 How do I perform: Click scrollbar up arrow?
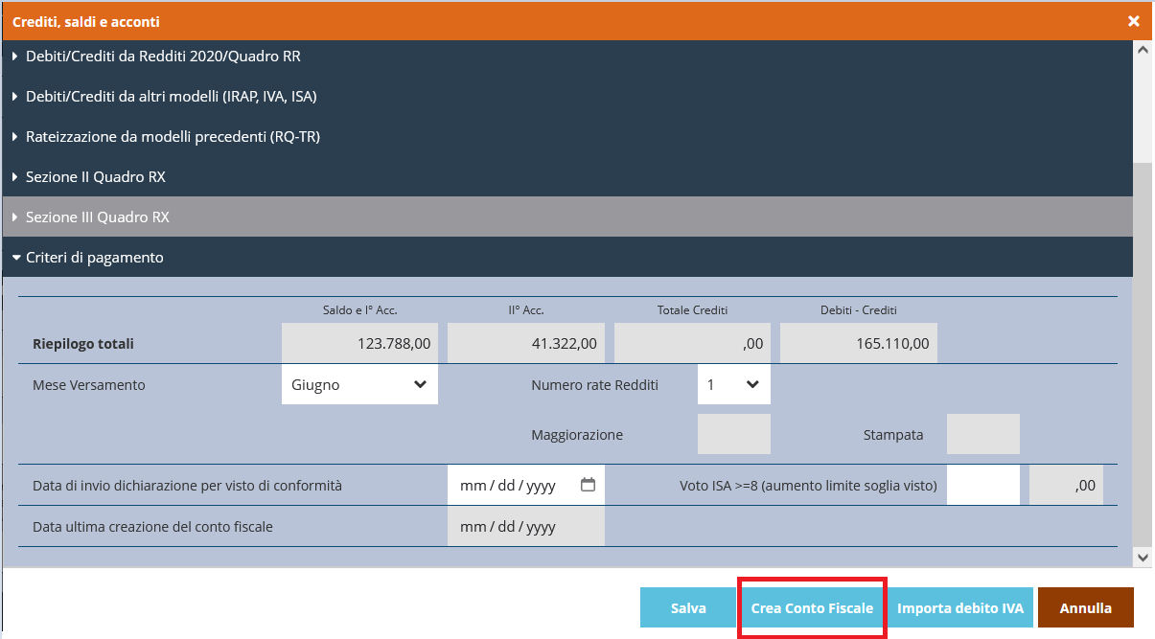(x=1143, y=50)
